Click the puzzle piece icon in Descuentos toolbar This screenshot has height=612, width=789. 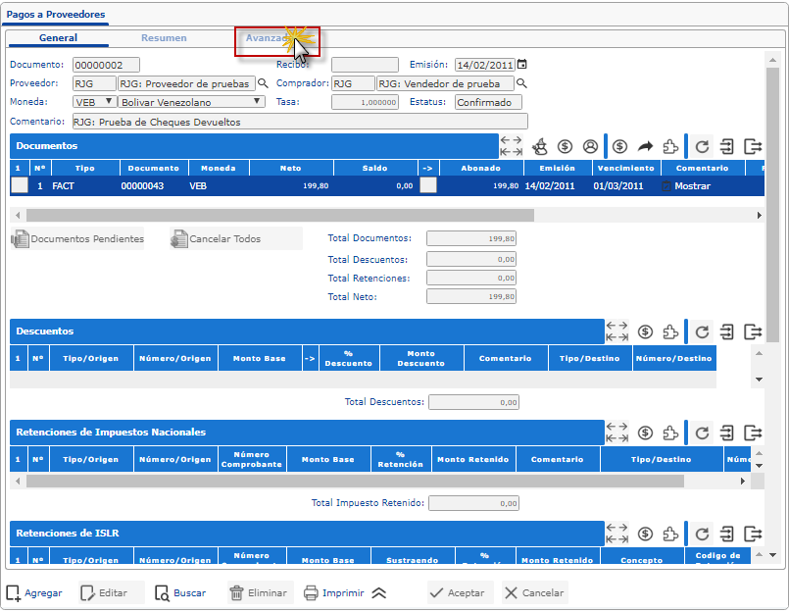point(670,331)
